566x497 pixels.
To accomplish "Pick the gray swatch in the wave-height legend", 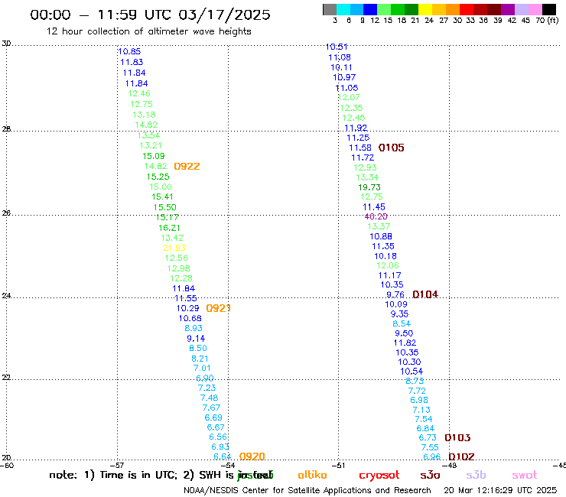I will point(330,9).
